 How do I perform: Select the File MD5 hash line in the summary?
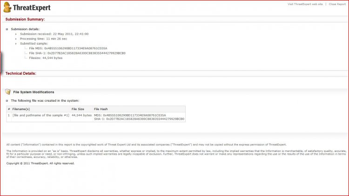68,48
